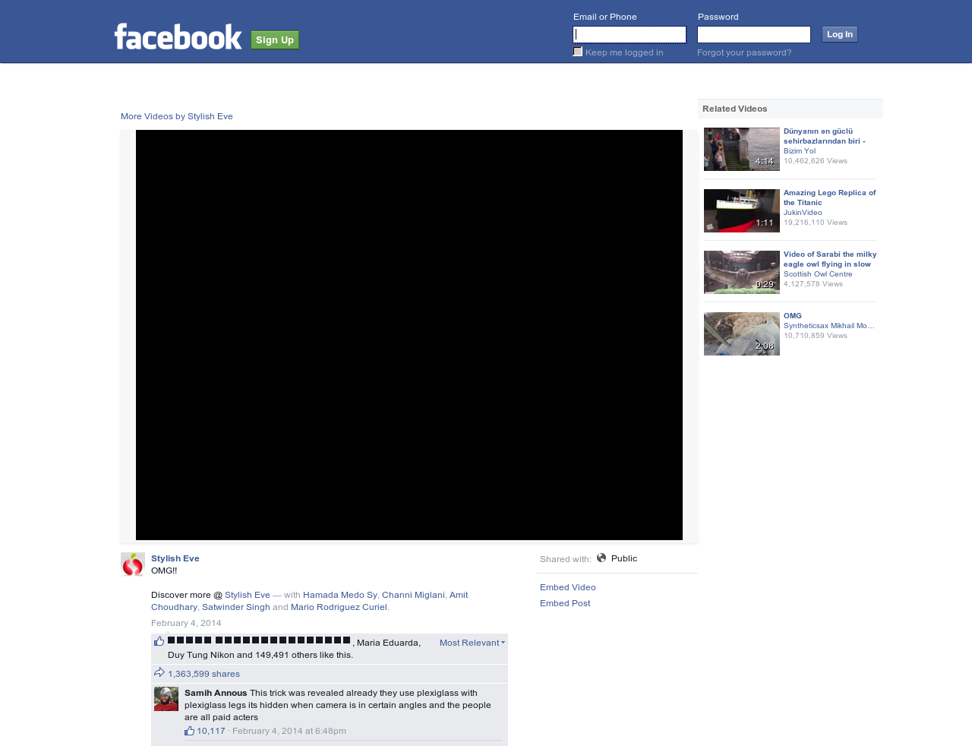Image resolution: width=972 pixels, height=746 pixels.
Task: Open Stylish Eve profile picture
Action: (x=133, y=564)
